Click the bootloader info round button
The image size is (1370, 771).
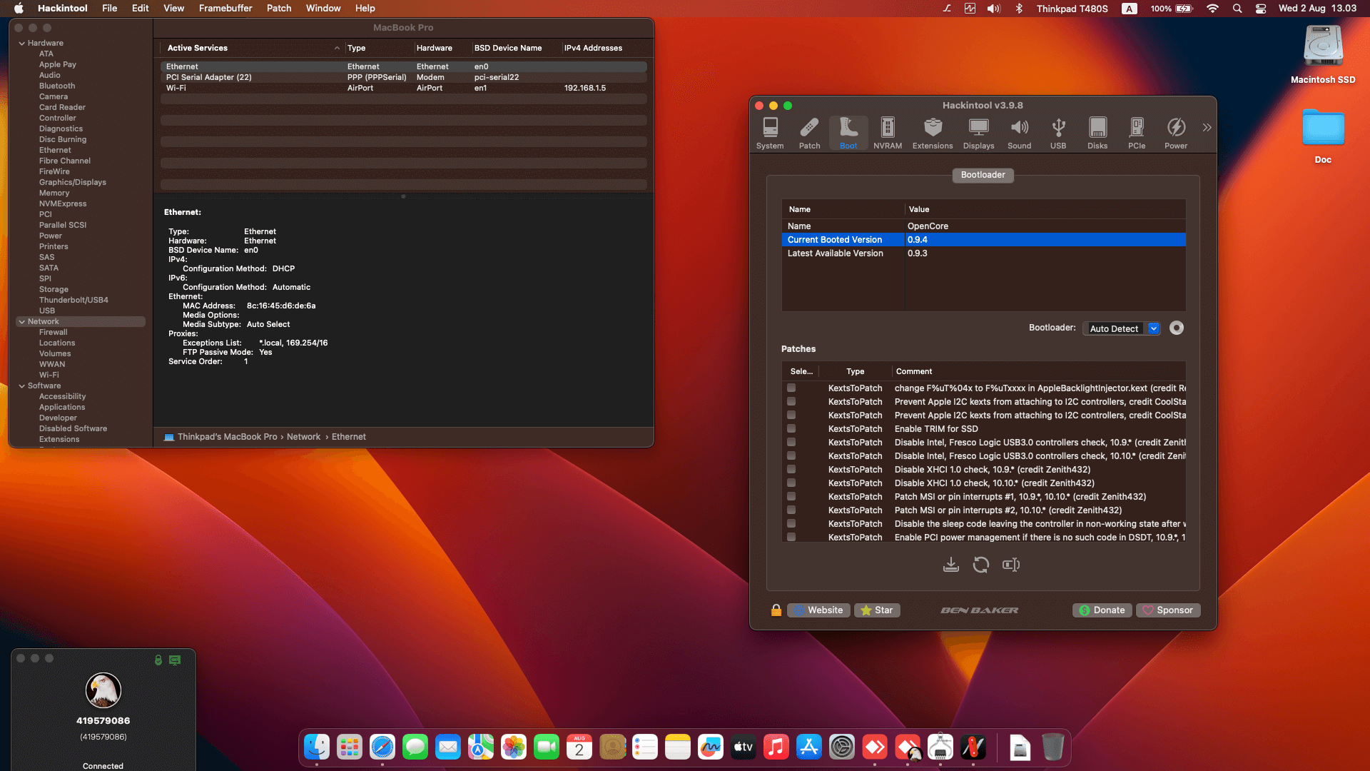pyautogui.click(x=1177, y=328)
